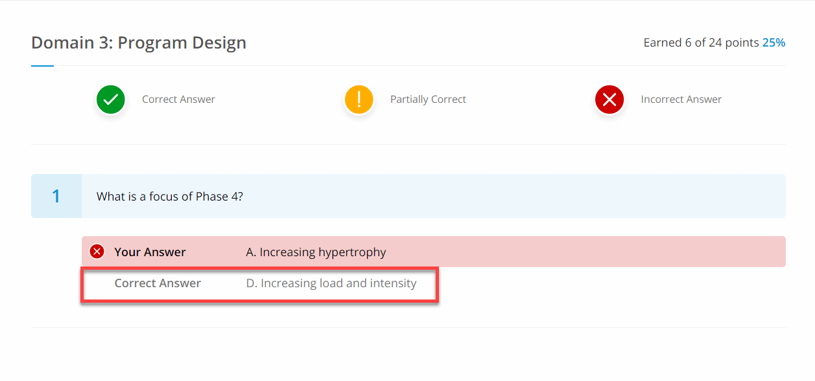Image resolution: width=815 pixels, height=381 pixels.
Task: Click the 25% score percentage
Action: click(774, 43)
